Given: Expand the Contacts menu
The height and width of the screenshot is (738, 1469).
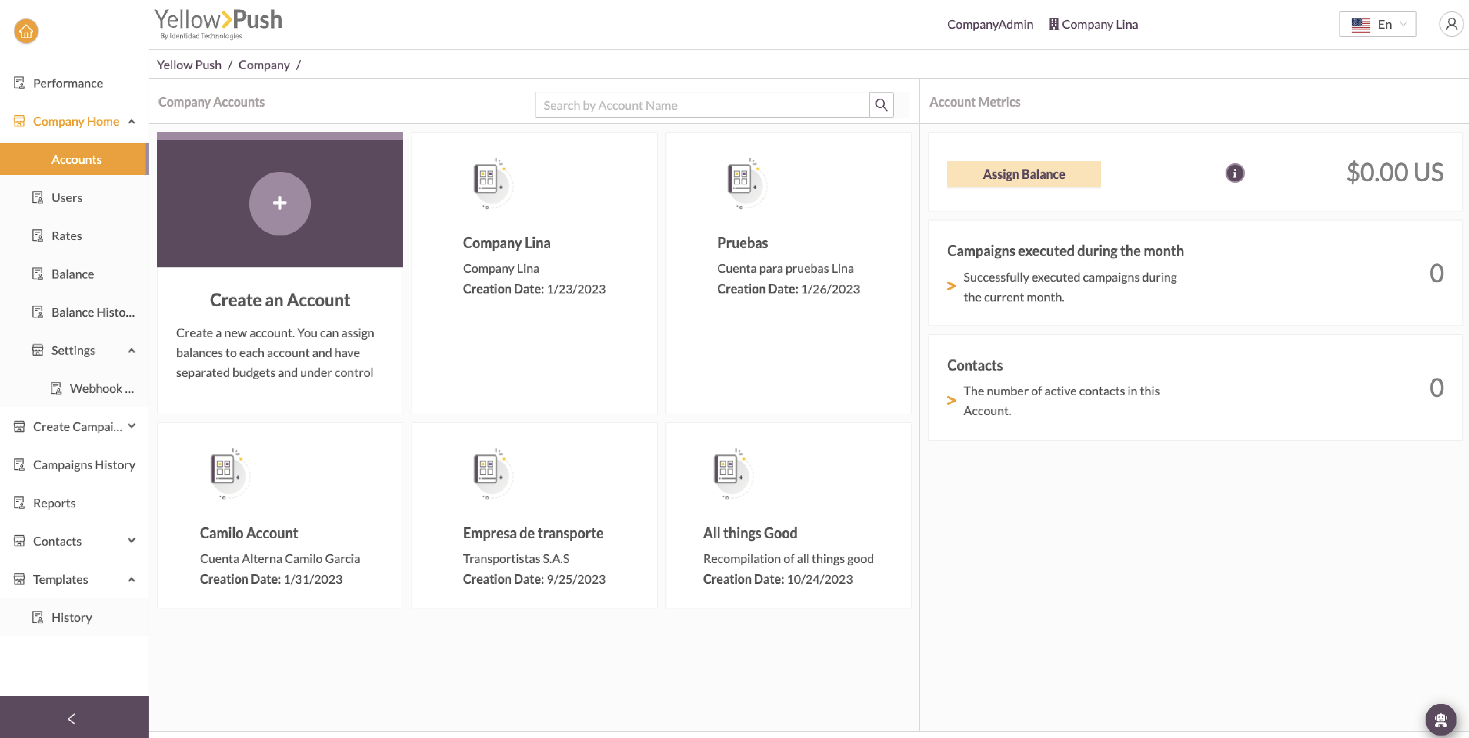Looking at the screenshot, I should click(x=132, y=541).
